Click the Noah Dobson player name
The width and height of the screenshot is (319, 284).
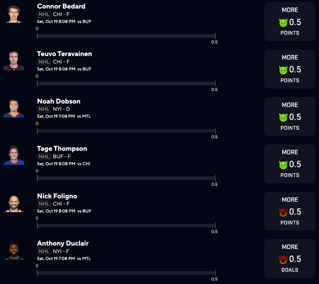(59, 101)
